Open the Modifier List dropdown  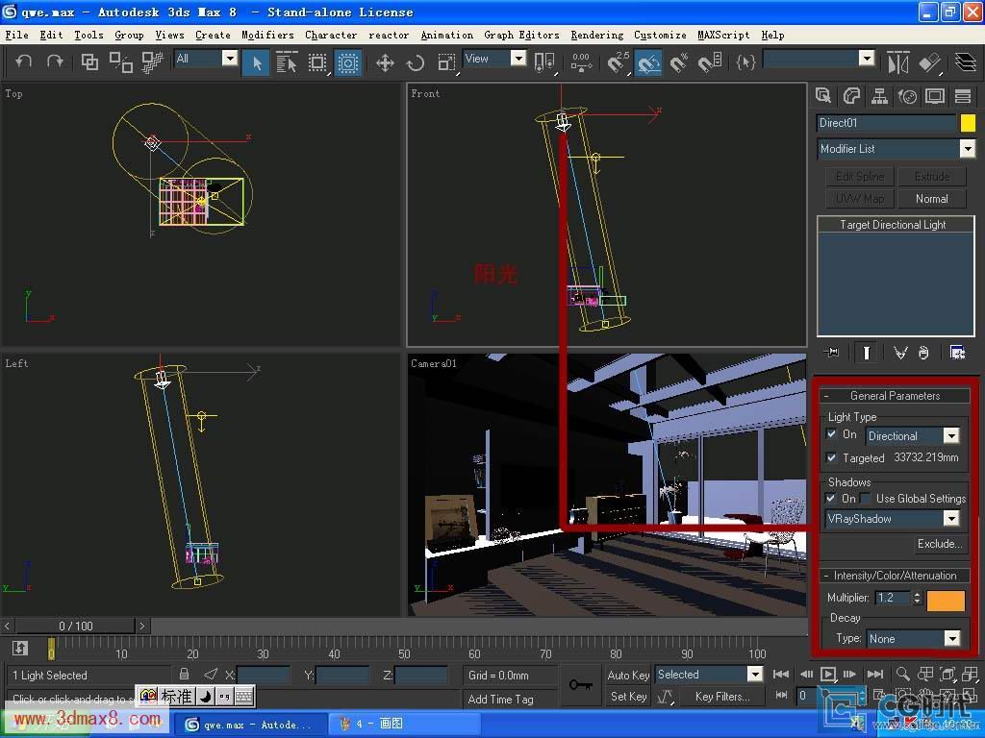click(x=897, y=149)
